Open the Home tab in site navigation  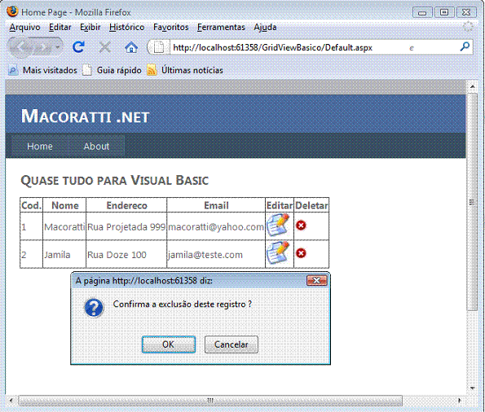coord(40,147)
